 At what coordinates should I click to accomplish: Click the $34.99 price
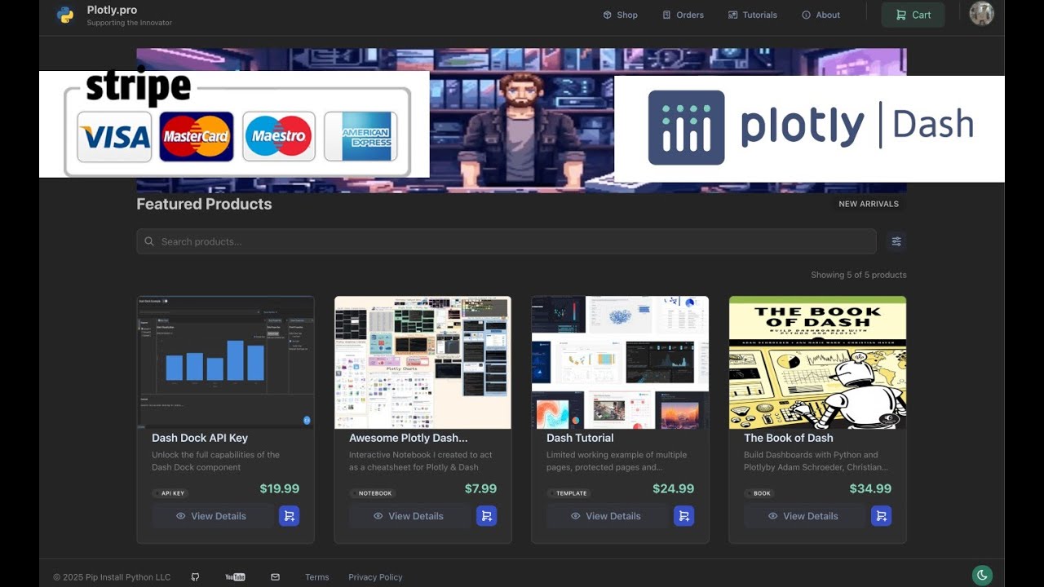pos(871,489)
